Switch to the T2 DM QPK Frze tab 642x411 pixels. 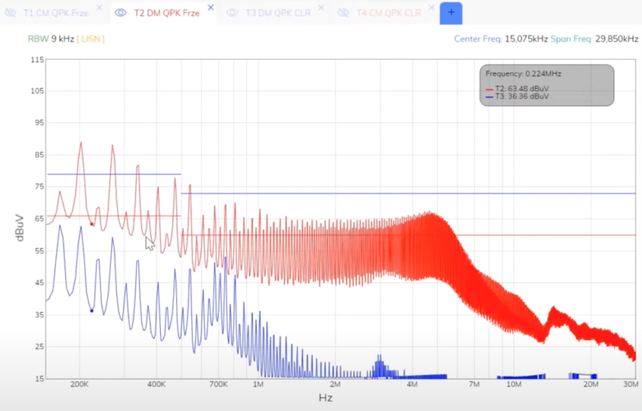167,13
